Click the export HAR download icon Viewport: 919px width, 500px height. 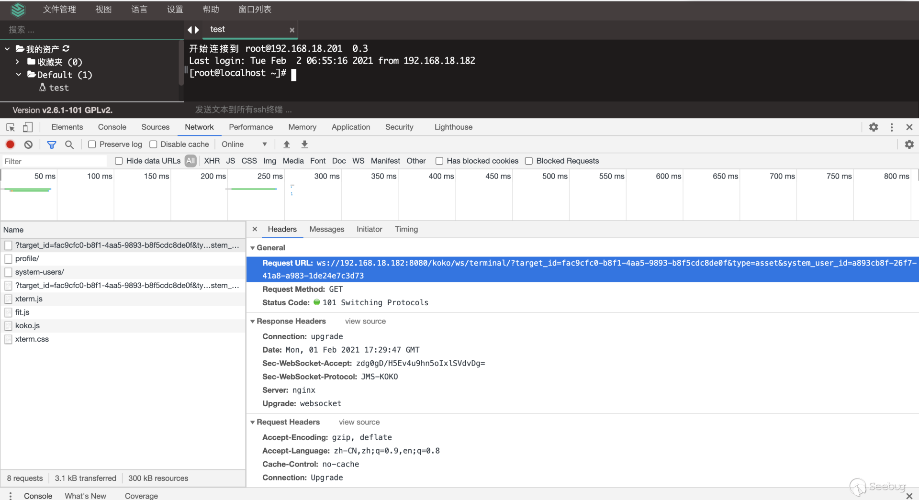pos(304,144)
